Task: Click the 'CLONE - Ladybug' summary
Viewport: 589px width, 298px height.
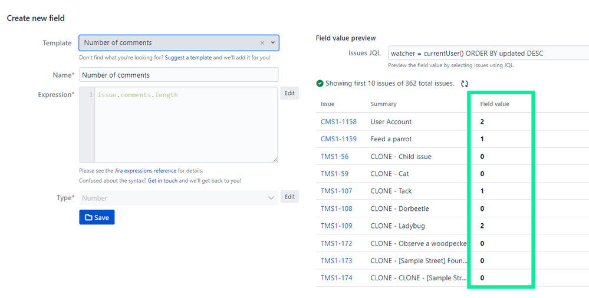Action: point(398,226)
